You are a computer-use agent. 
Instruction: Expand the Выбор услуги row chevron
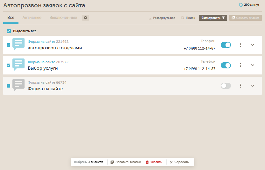click(253, 65)
